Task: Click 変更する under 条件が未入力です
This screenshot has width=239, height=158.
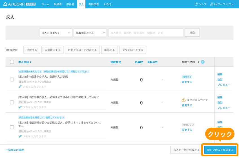Action: pyautogui.click(x=187, y=105)
